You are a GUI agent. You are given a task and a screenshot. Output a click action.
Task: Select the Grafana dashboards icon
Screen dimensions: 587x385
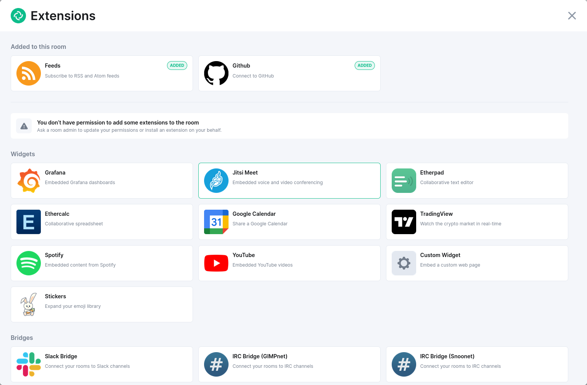[x=29, y=181]
